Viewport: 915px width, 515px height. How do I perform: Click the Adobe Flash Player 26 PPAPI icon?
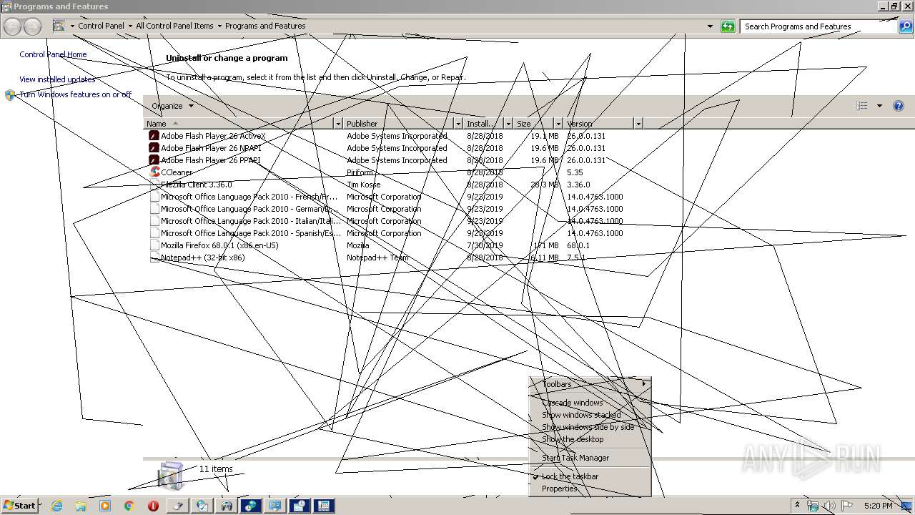154,160
